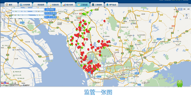Select the isolated red marker near G358
This screenshot has height=99, width=191.
pos(104,21)
